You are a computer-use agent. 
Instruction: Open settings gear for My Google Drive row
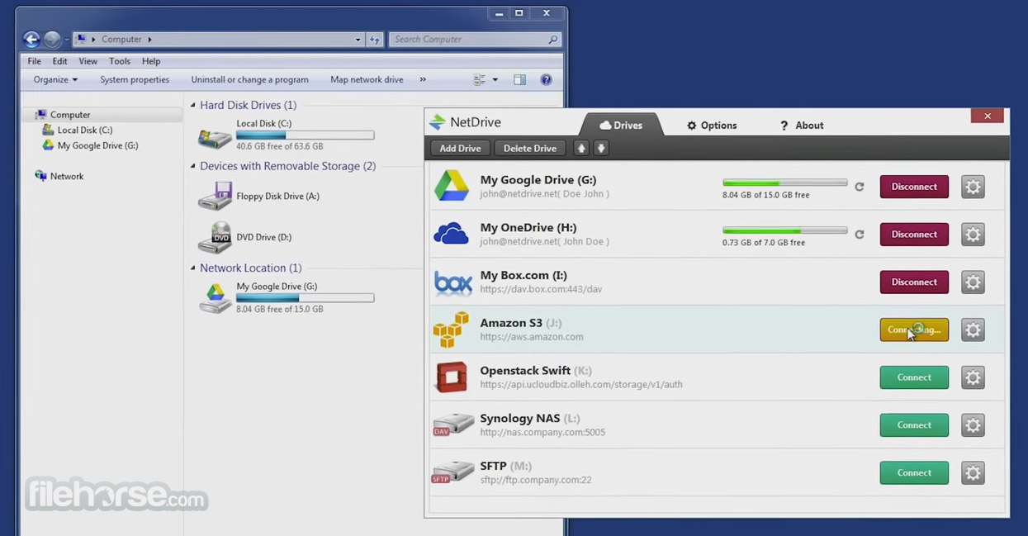point(974,187)
